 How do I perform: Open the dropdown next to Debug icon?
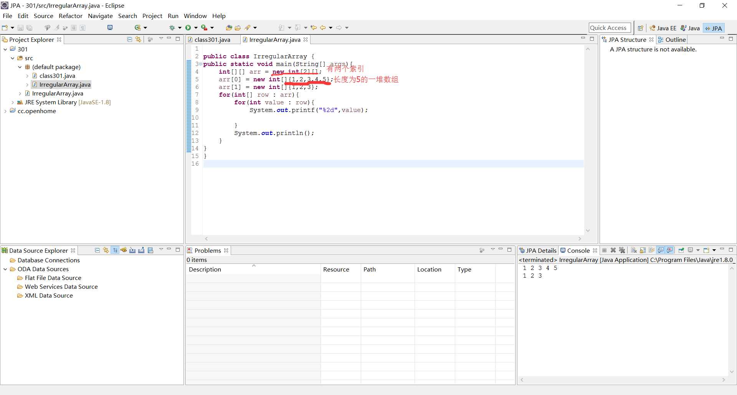pos(180,28)
